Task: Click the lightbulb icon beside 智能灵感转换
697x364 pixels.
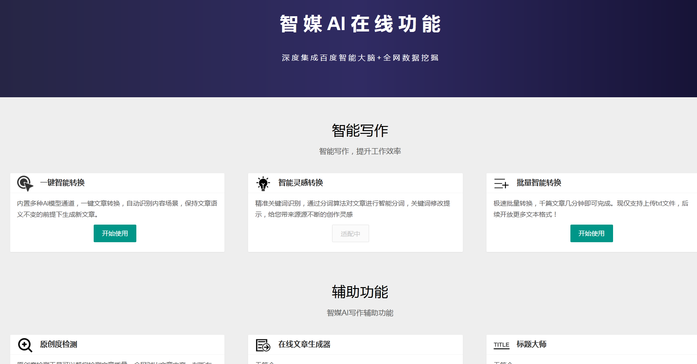Action: pyautogui.click(x=263, y=183)
